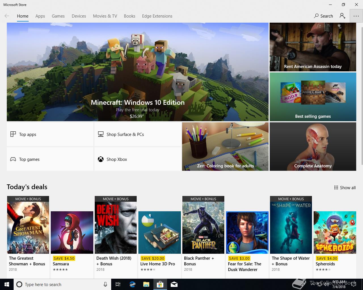Open the Black Panther movie poster
Image resolution: width=363 pixels, height=290 pixels.
click(x=203, y=225)
